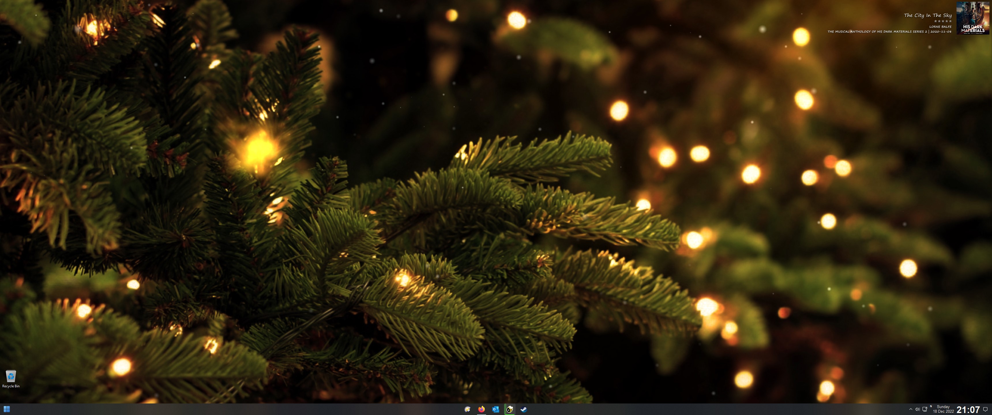Launch Outlook from the taskbar
The image size is (992, 415).
(496, 409)
